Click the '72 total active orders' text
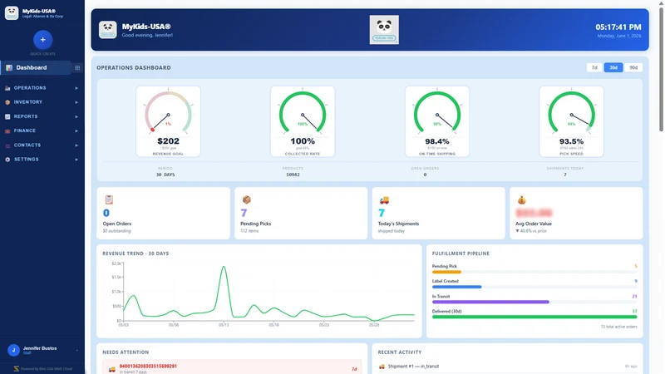Screen dimensions: 665x374 tap(618, 327)
